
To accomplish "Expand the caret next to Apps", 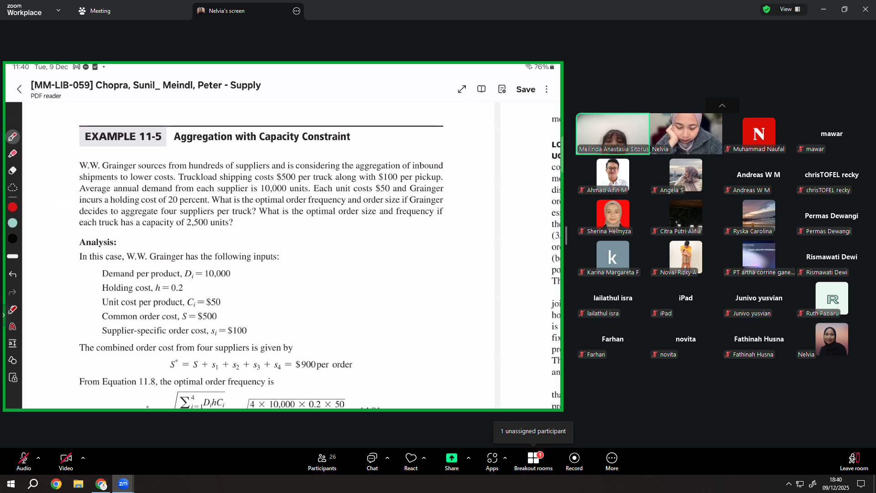I will (505, 458).
